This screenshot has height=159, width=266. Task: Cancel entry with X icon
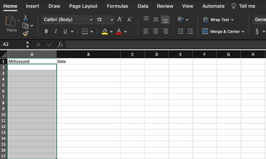coord(38,44)
